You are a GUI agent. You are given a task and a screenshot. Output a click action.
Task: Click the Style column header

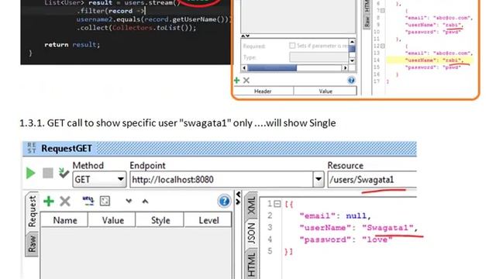click(160, 220)
